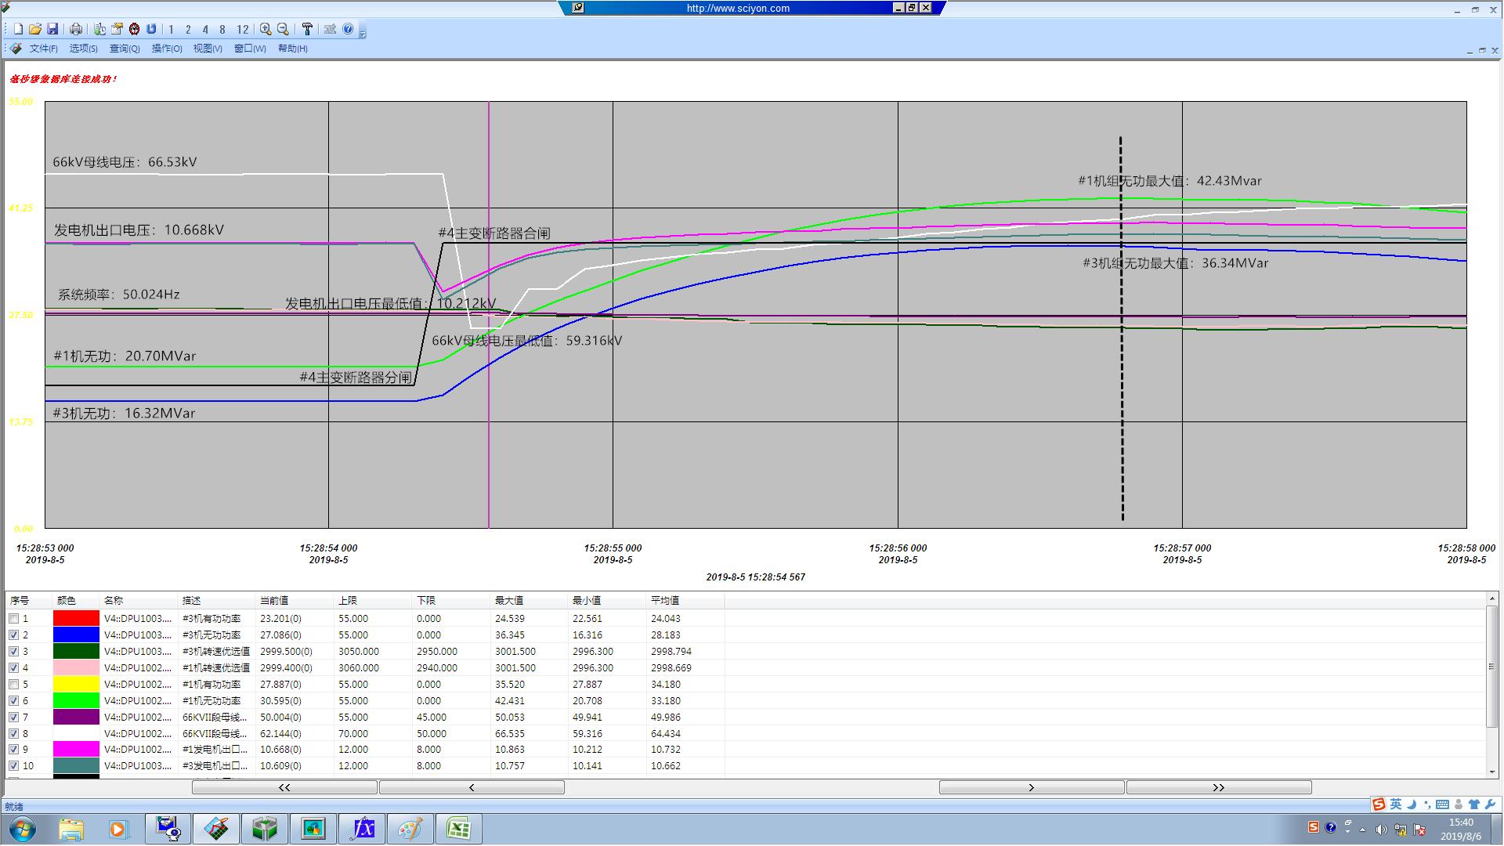Click the New document toolbar icon
Screen dimensions: 1504x846
pos(18,29)
